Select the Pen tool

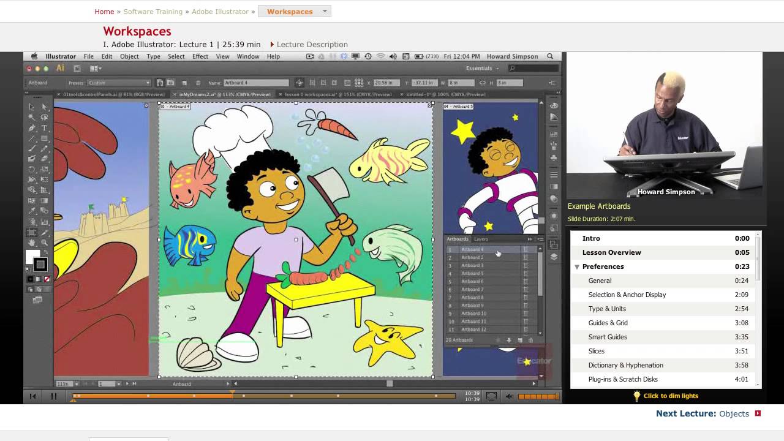tap(32, 127)
